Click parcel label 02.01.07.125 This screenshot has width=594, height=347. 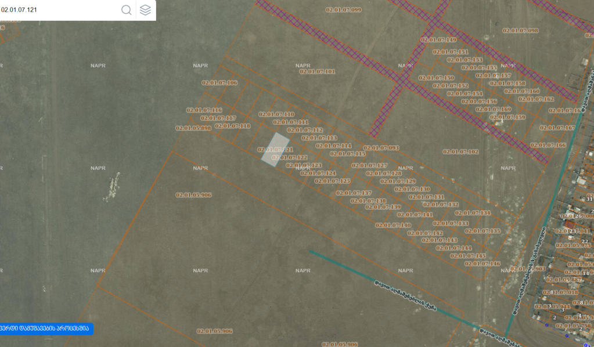click(333, 181)
